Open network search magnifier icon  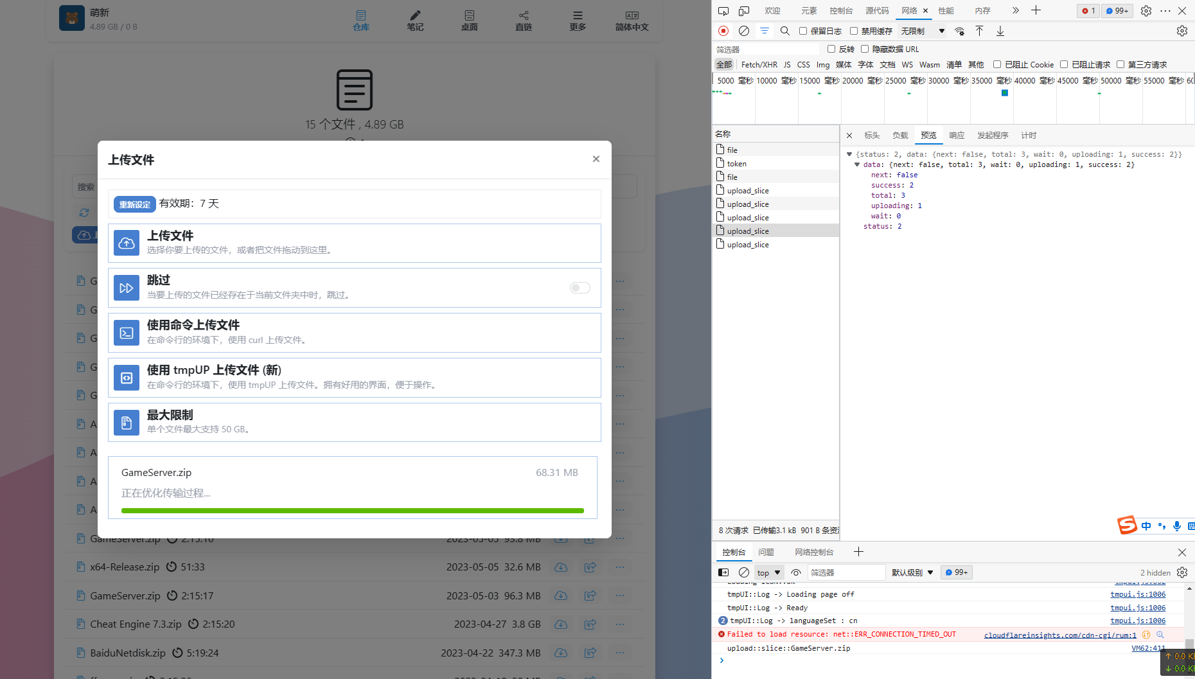coord(785,31)
